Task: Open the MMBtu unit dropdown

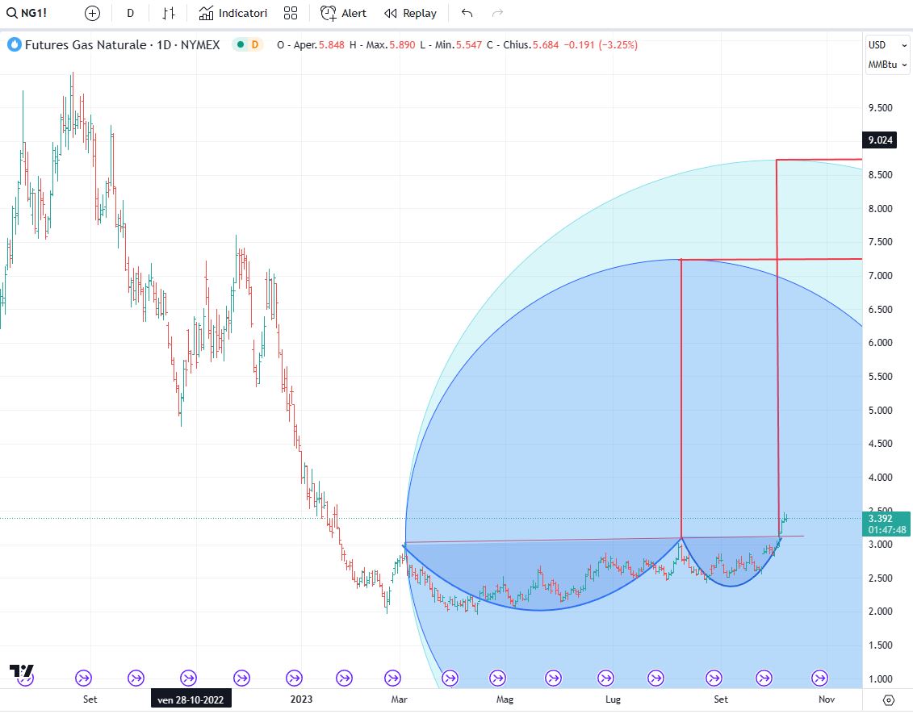Action: pyautogui.click(x=887, y=65)
